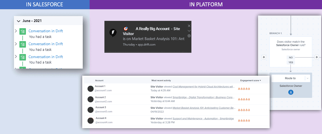Viewport: 322px width, 134px height.
Task: Click Account 2 engagement flames
Action: (244, 99)
